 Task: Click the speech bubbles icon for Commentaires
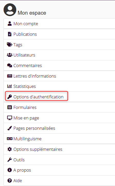(9, 66)
